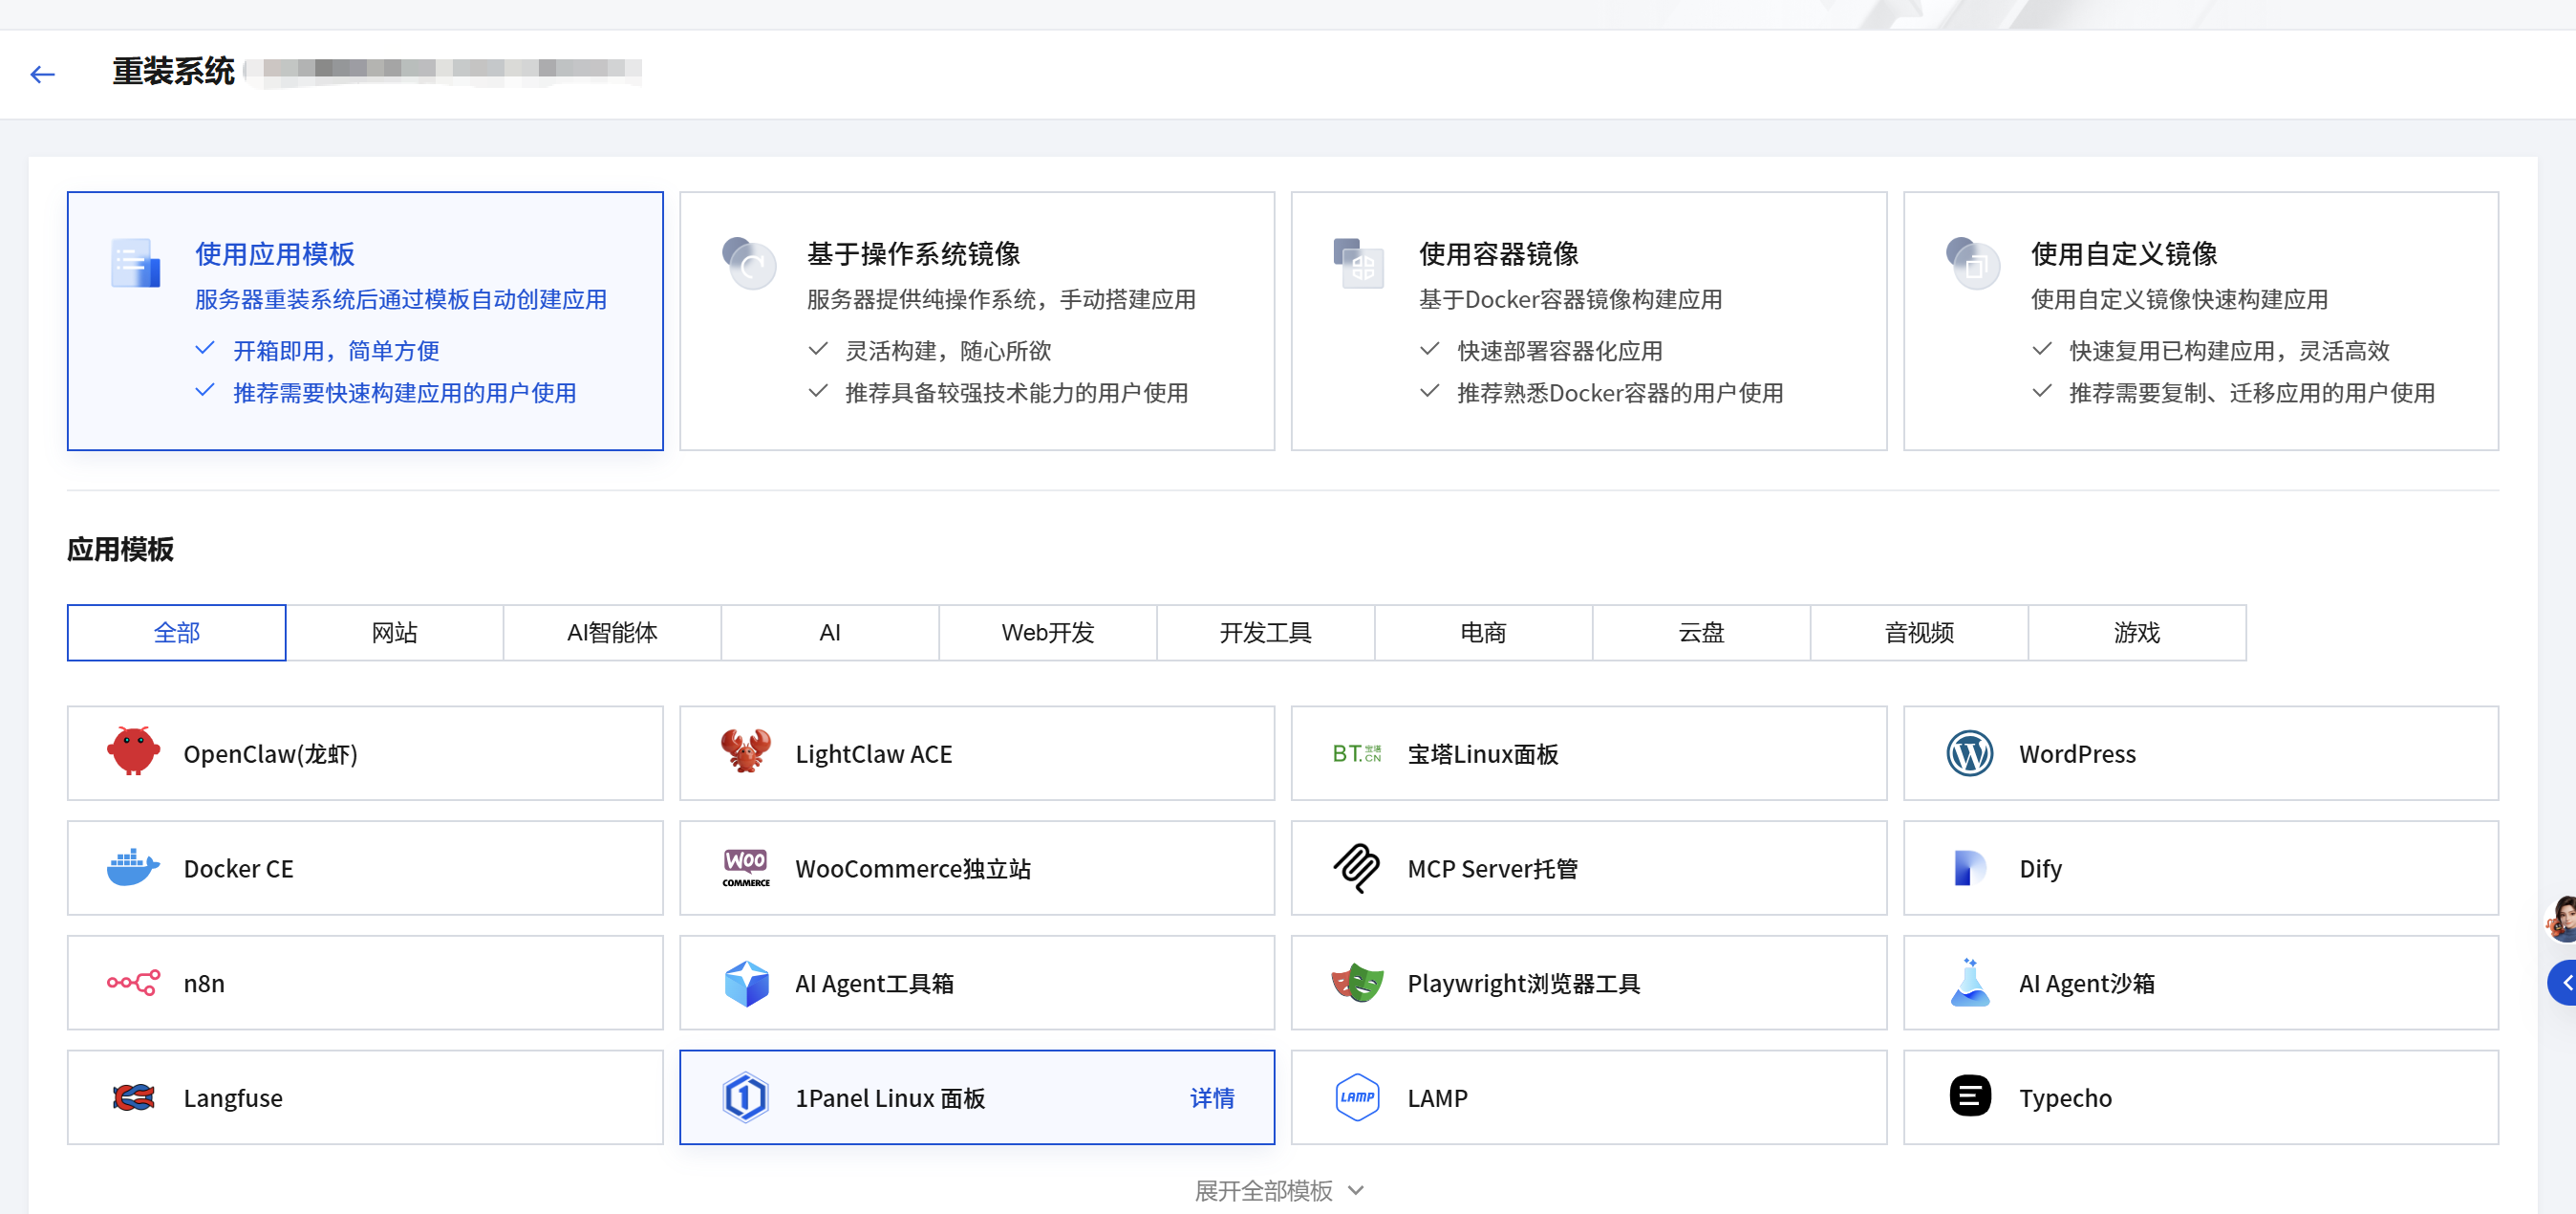Click the LAMP hexagon icon
The width and height of the screenshot is (2576, 1214).
[1356, 1097]
